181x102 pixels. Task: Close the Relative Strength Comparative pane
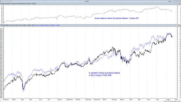tap(180, 4)
